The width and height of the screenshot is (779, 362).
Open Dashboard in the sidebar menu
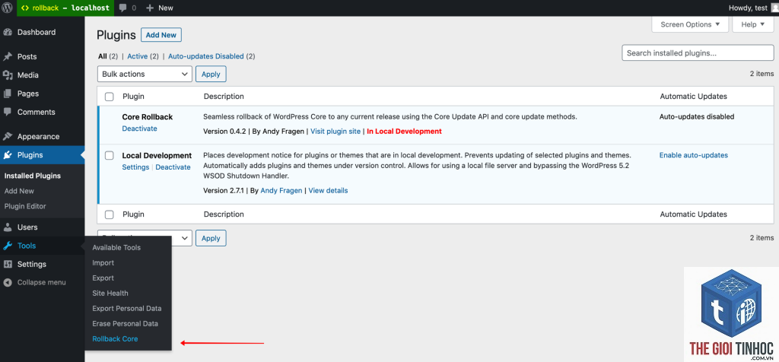pyautogui.click(x=37, y=32)
